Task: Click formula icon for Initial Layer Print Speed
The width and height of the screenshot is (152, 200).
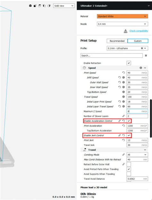Action: point(123,101)
